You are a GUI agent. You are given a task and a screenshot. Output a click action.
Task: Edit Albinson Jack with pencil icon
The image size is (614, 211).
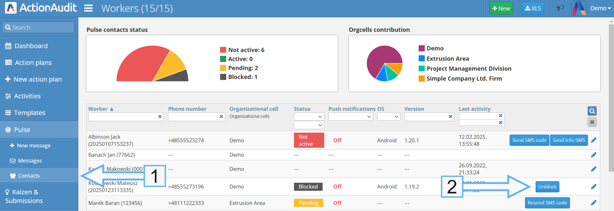[594, 140]
